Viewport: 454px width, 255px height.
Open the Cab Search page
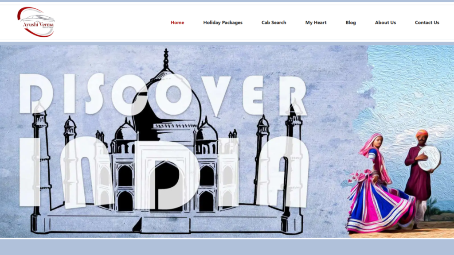pyautogui.click(x=274, y=23)
